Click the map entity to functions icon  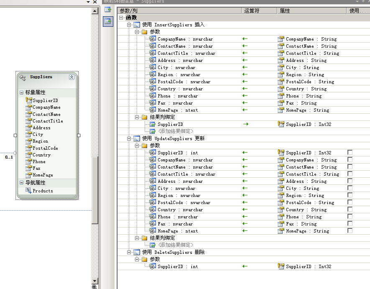coord(108,21)
